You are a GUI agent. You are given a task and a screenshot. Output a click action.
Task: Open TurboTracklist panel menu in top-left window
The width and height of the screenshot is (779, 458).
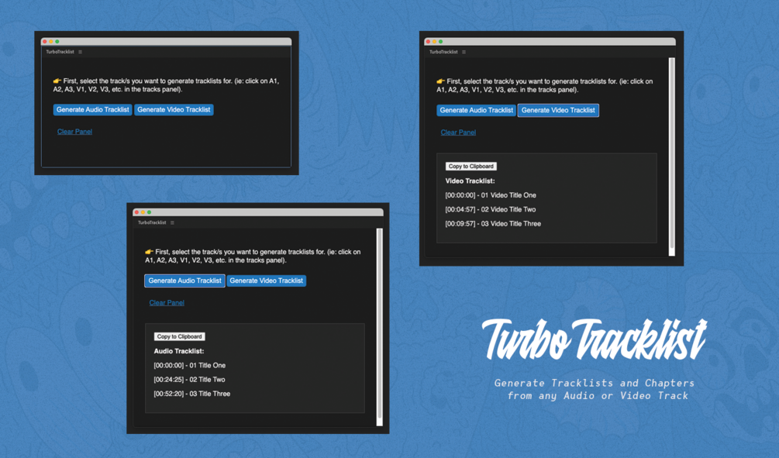coord(80,52)
